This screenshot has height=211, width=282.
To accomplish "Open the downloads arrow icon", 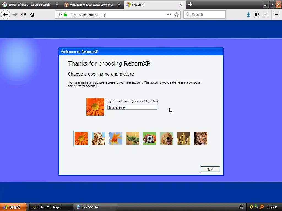I will 248,15.
